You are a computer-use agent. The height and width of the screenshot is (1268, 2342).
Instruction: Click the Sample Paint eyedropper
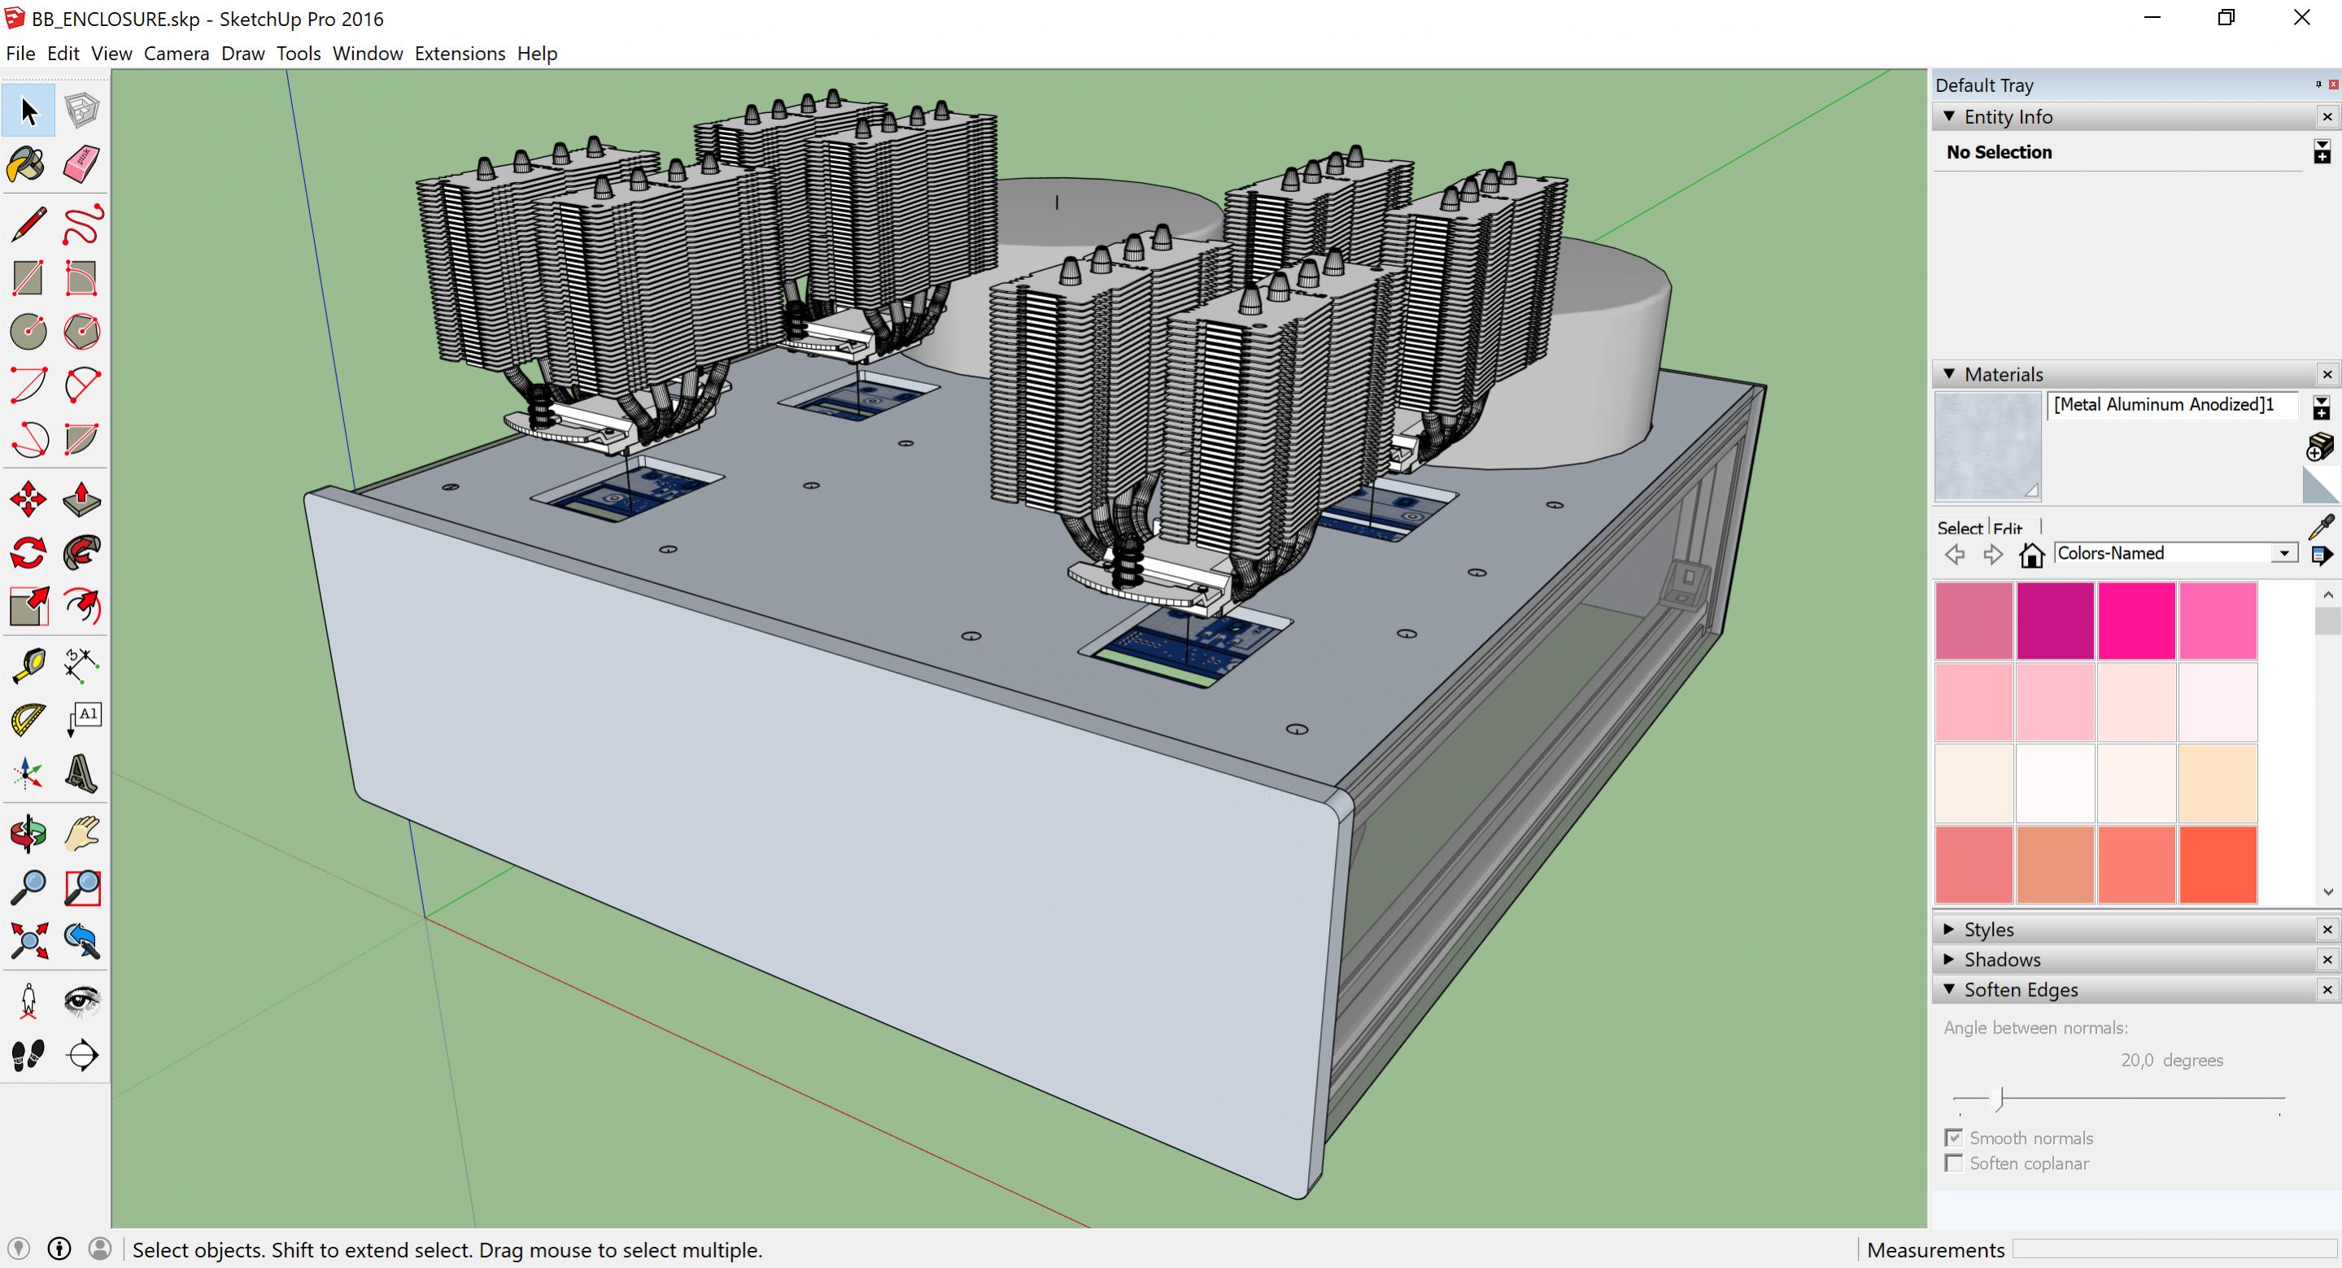point(2321,527)
